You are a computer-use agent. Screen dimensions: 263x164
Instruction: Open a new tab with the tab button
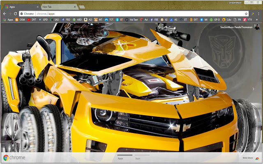coord(81,7)
